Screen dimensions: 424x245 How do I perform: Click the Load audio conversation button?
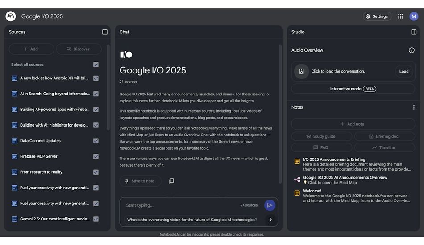(404, 71)
